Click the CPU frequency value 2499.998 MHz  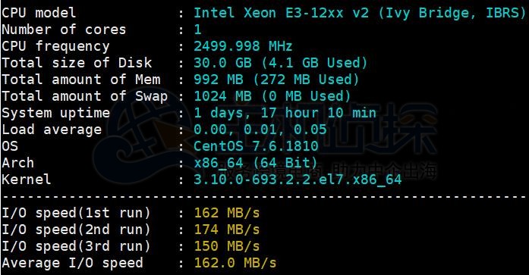pyautogui.click(x=243, y=46)
